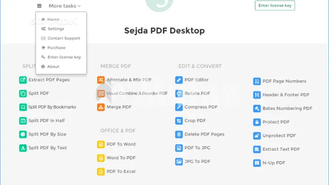The height and width of the screenshot is (185, 329).
Task: Click the Crop PDF icon
Action: (x=179, y=121)
